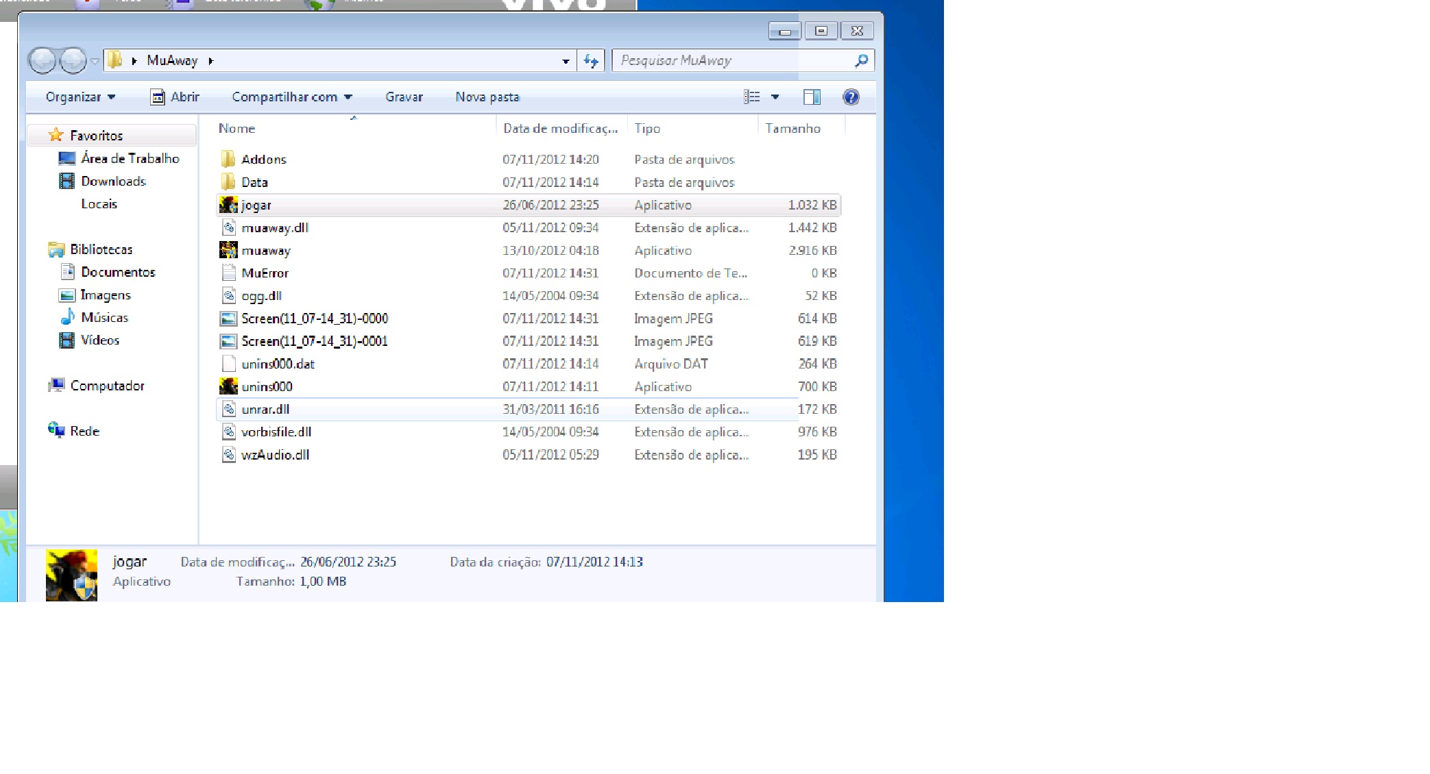Click the forward navigation arrow
The width and height of the screenshot is (1430, 774).
[x=72, y=61]
